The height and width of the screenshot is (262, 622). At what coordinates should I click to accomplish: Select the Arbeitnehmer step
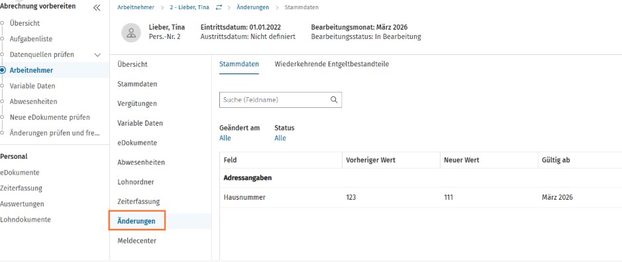[x=31, y=70]
